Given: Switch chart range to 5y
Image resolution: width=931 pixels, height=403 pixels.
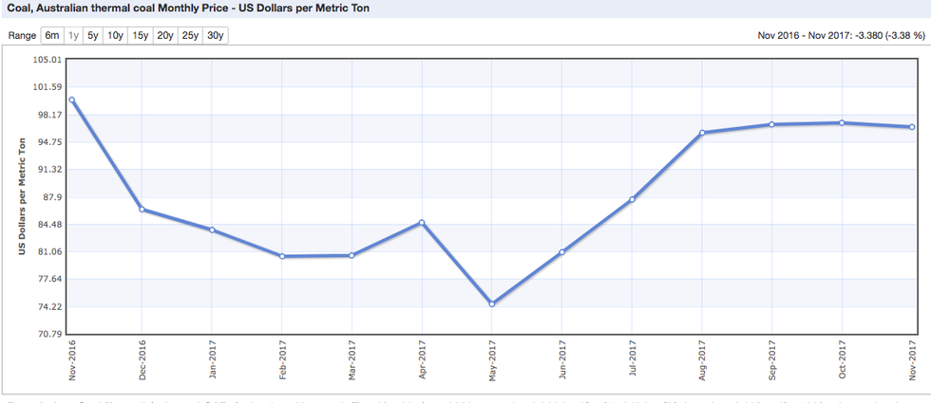Looking at the screenshot, I should (92, 36).
